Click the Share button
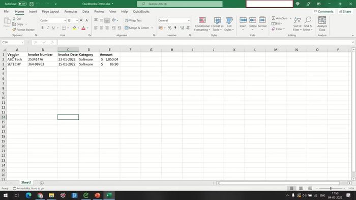 345,11
